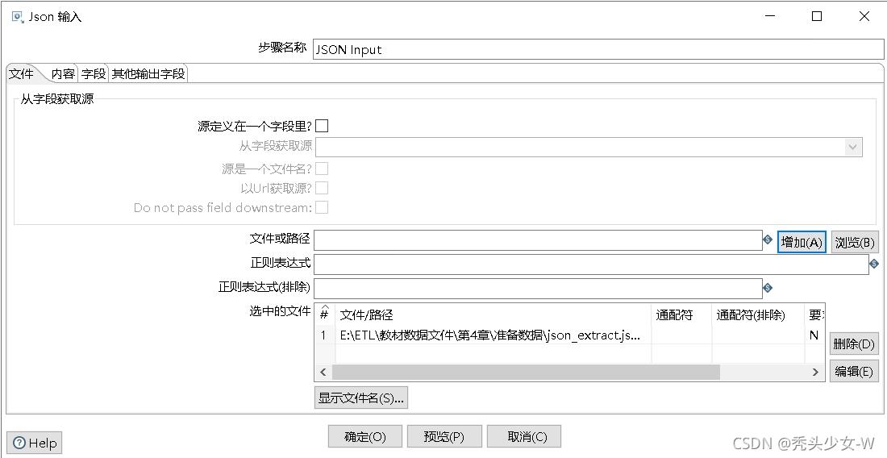The width and height of the screenshot is (887, 458).
Task: Click 通配符(排除) column header
Action: 758,315
